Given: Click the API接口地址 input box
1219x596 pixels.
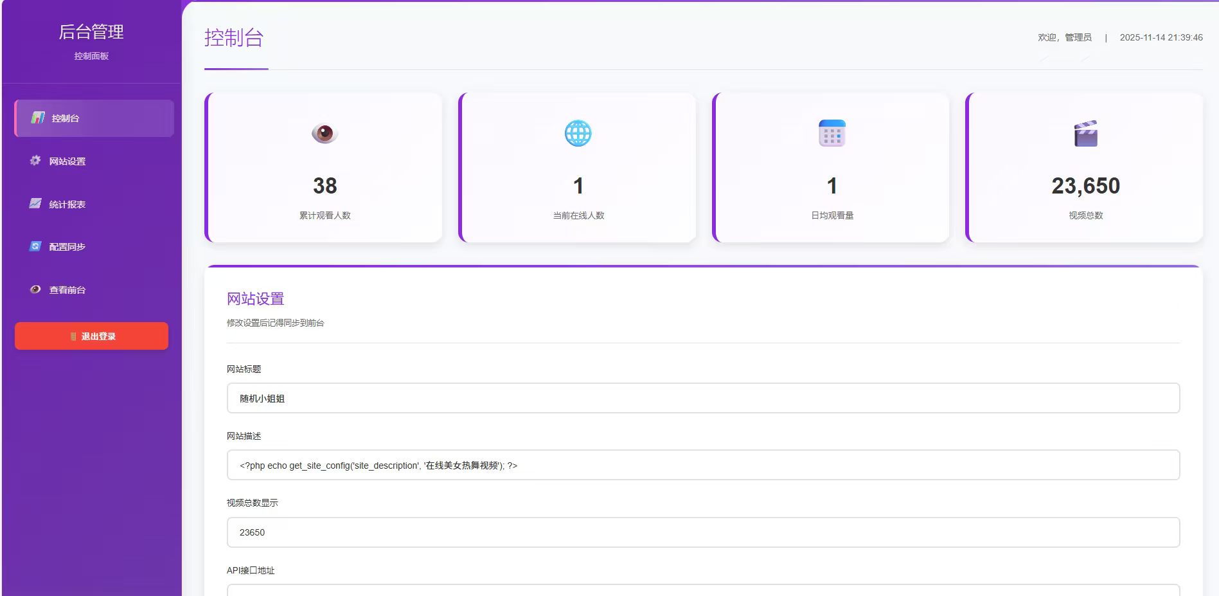Looking at the screenshot, I should (703, 590).
